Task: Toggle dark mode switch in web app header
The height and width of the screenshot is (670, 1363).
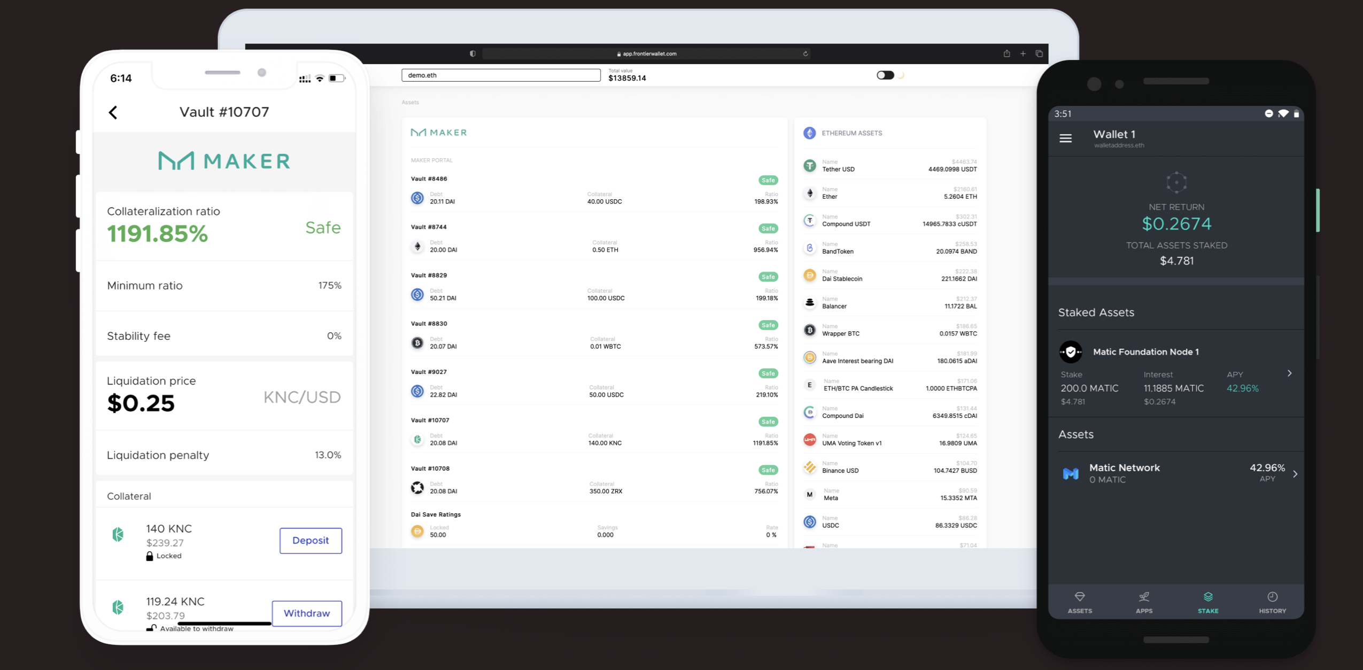Action: 885,75
